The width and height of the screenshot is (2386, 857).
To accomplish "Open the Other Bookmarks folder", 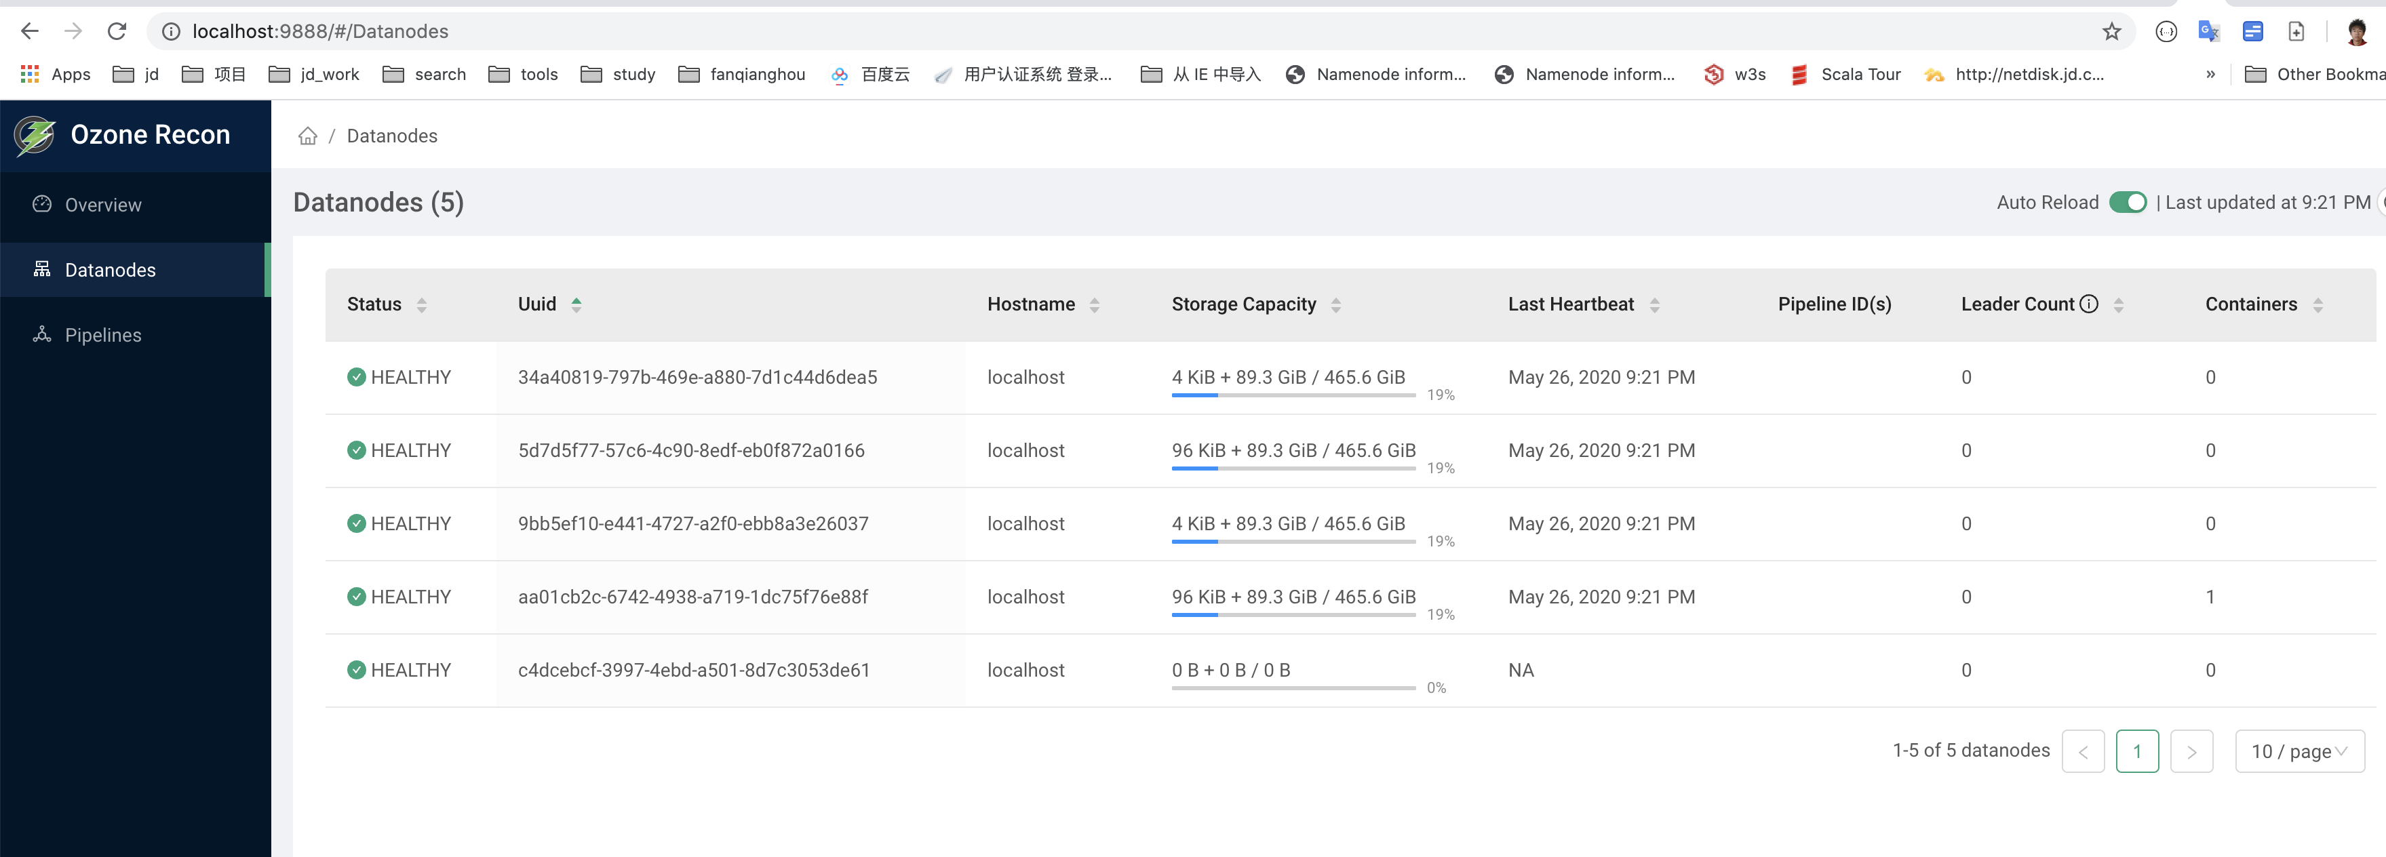I will point(2315,74).
